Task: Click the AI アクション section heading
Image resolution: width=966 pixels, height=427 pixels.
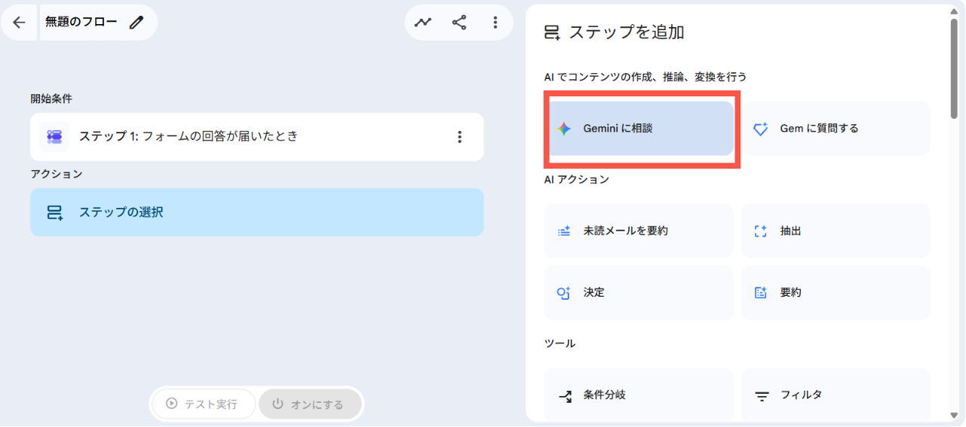Action: (x=576, y=179)
